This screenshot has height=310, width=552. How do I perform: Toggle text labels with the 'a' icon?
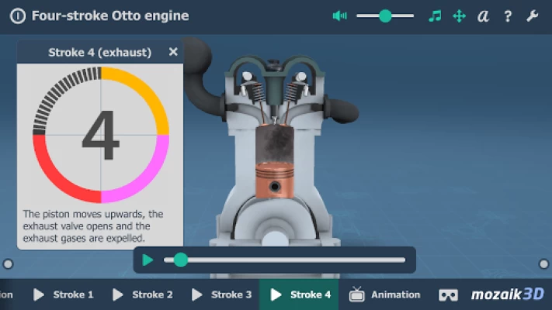(483, 15)
